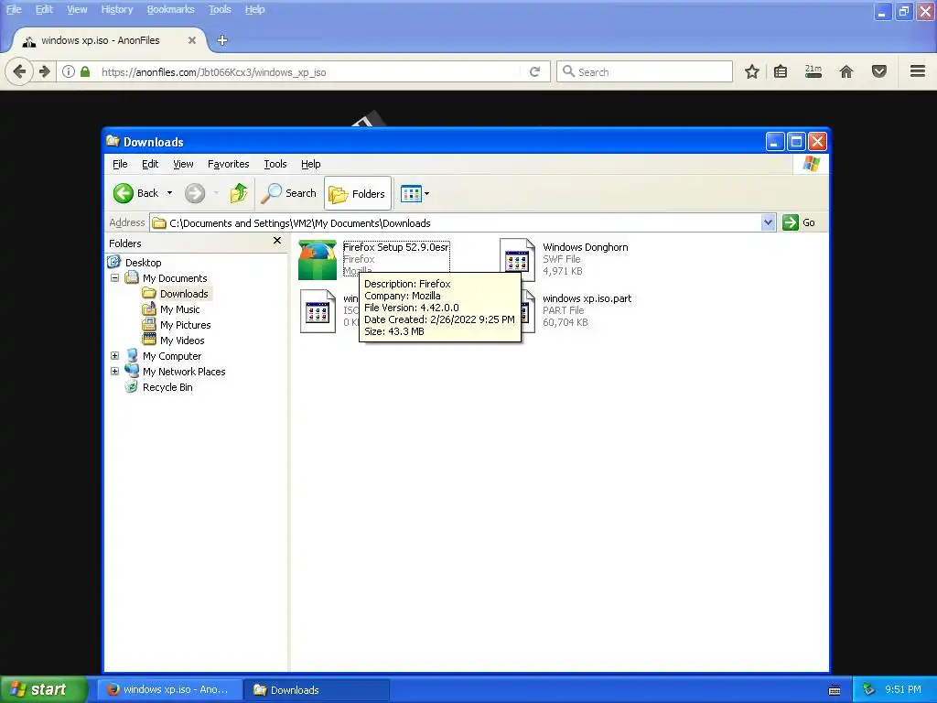
Task: Toggle the Folders pane button
Action: click(x=358, y=194)
